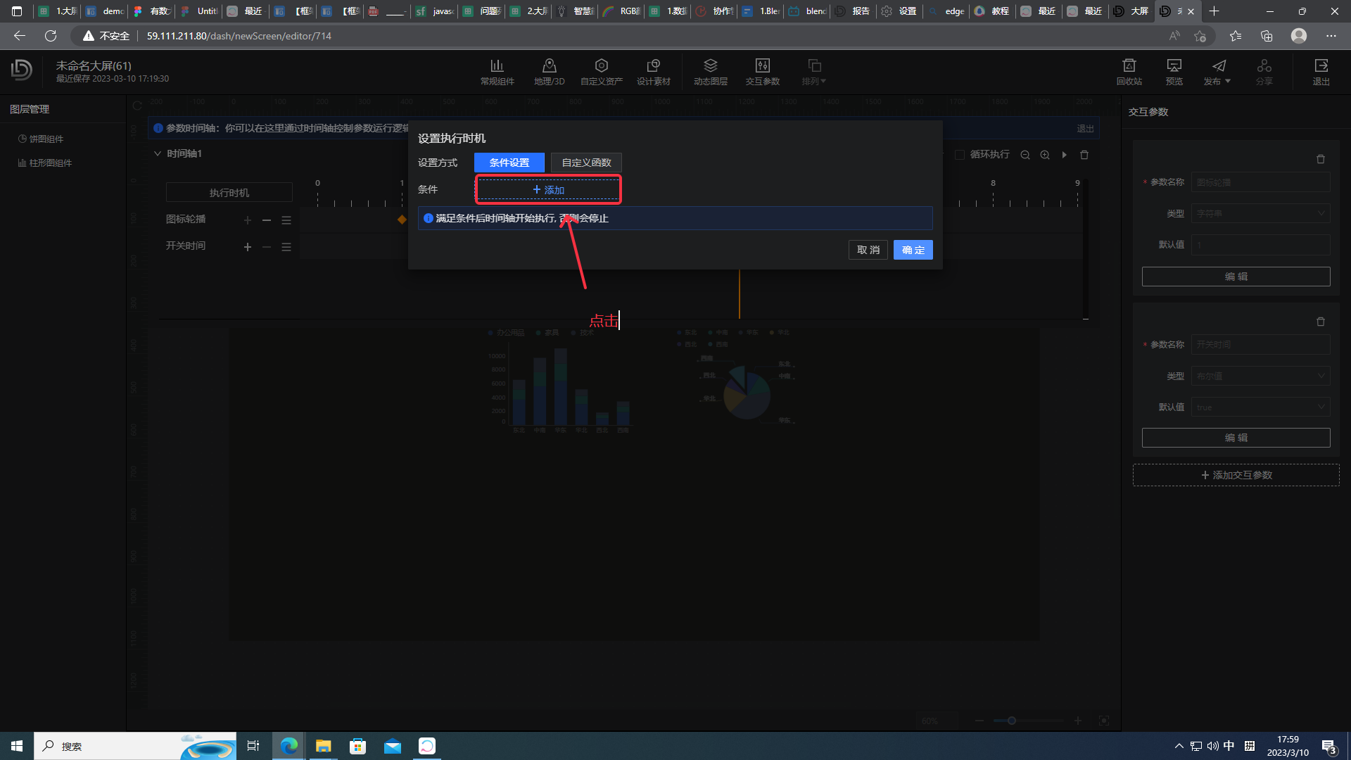Adjust the canvas zoom slider handle

1011,721
